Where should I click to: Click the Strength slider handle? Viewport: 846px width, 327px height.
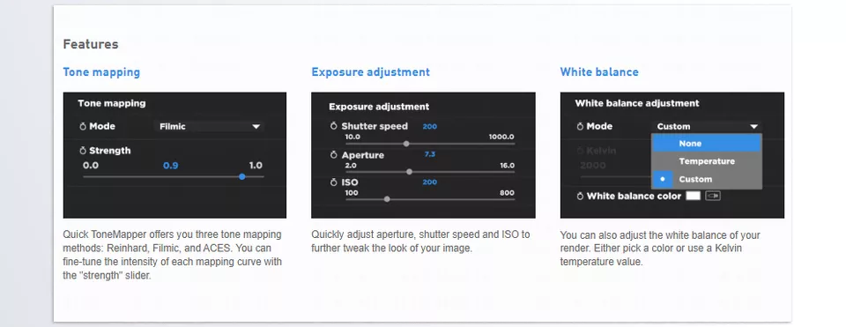point(242,176)
